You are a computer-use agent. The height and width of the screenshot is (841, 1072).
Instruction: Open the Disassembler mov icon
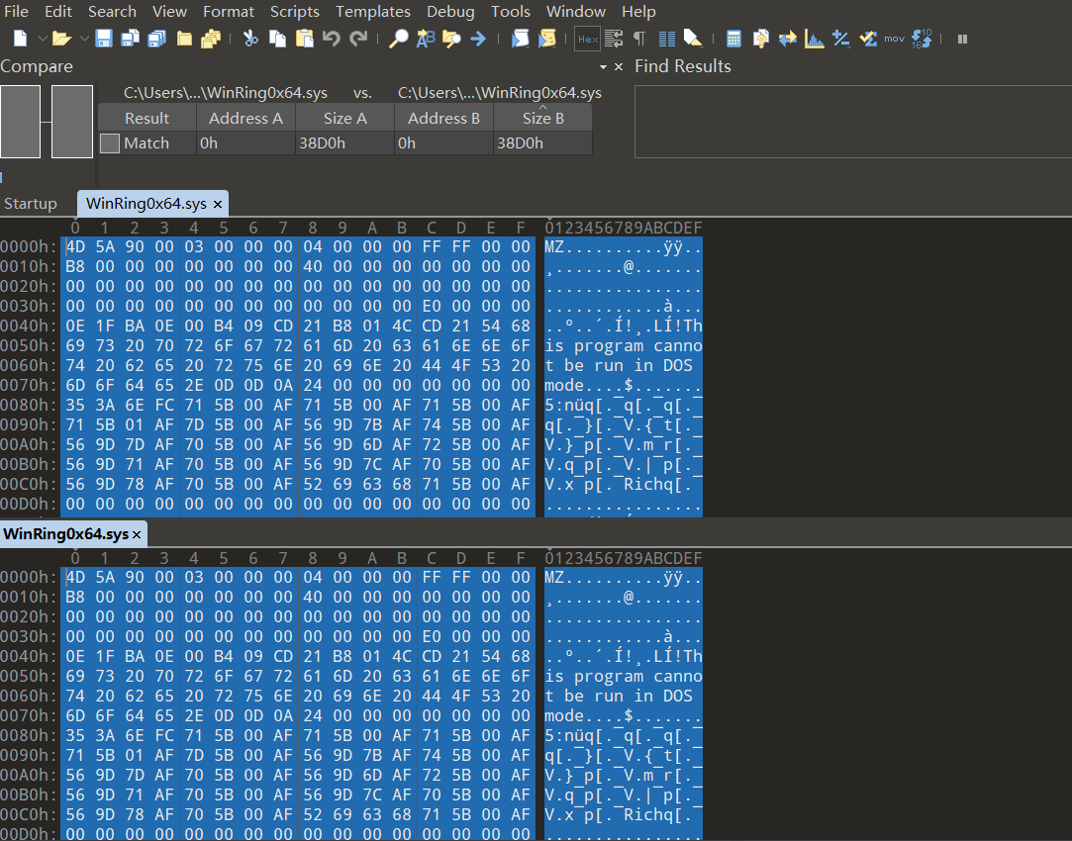coord(894,39)
